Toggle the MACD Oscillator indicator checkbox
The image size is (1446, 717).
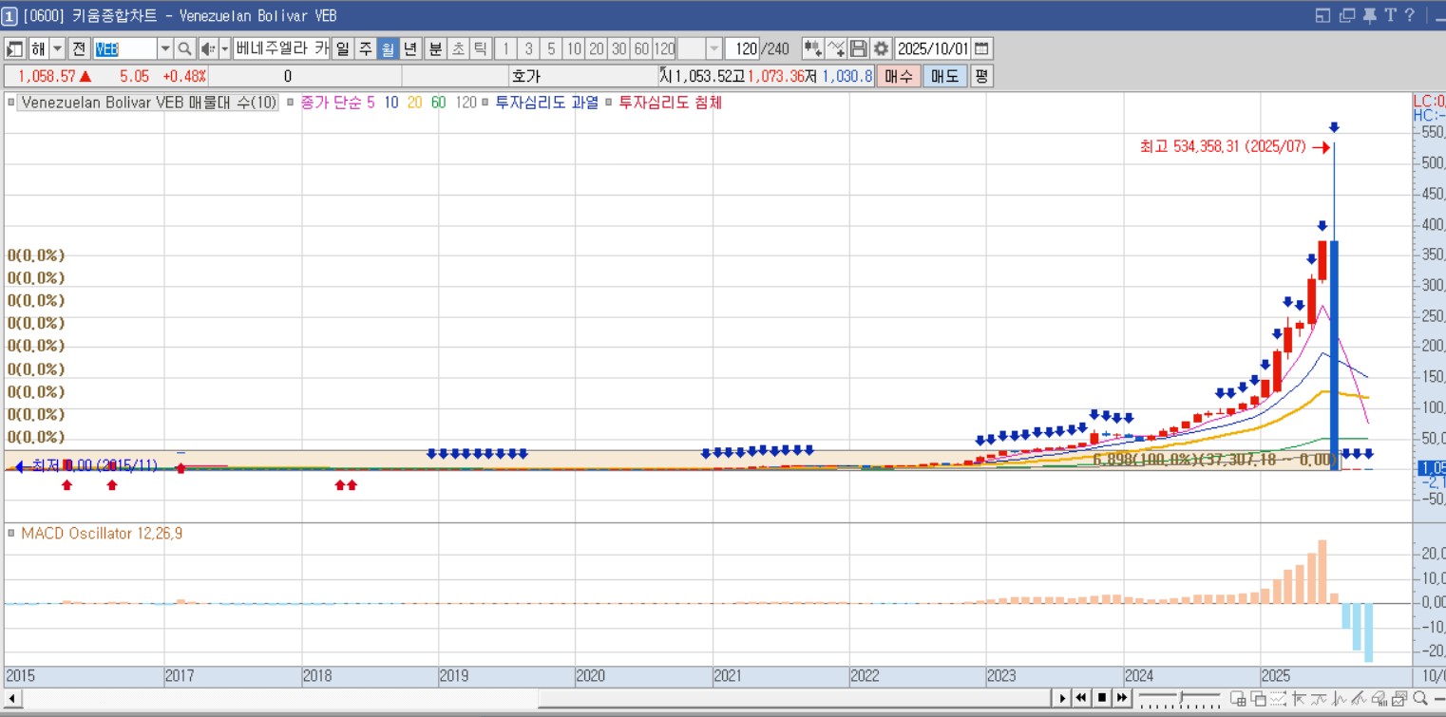click(x=11, y=534)
